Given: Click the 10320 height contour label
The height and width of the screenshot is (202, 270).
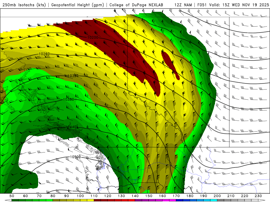Looking at the screenshot, I should point(73,76).
